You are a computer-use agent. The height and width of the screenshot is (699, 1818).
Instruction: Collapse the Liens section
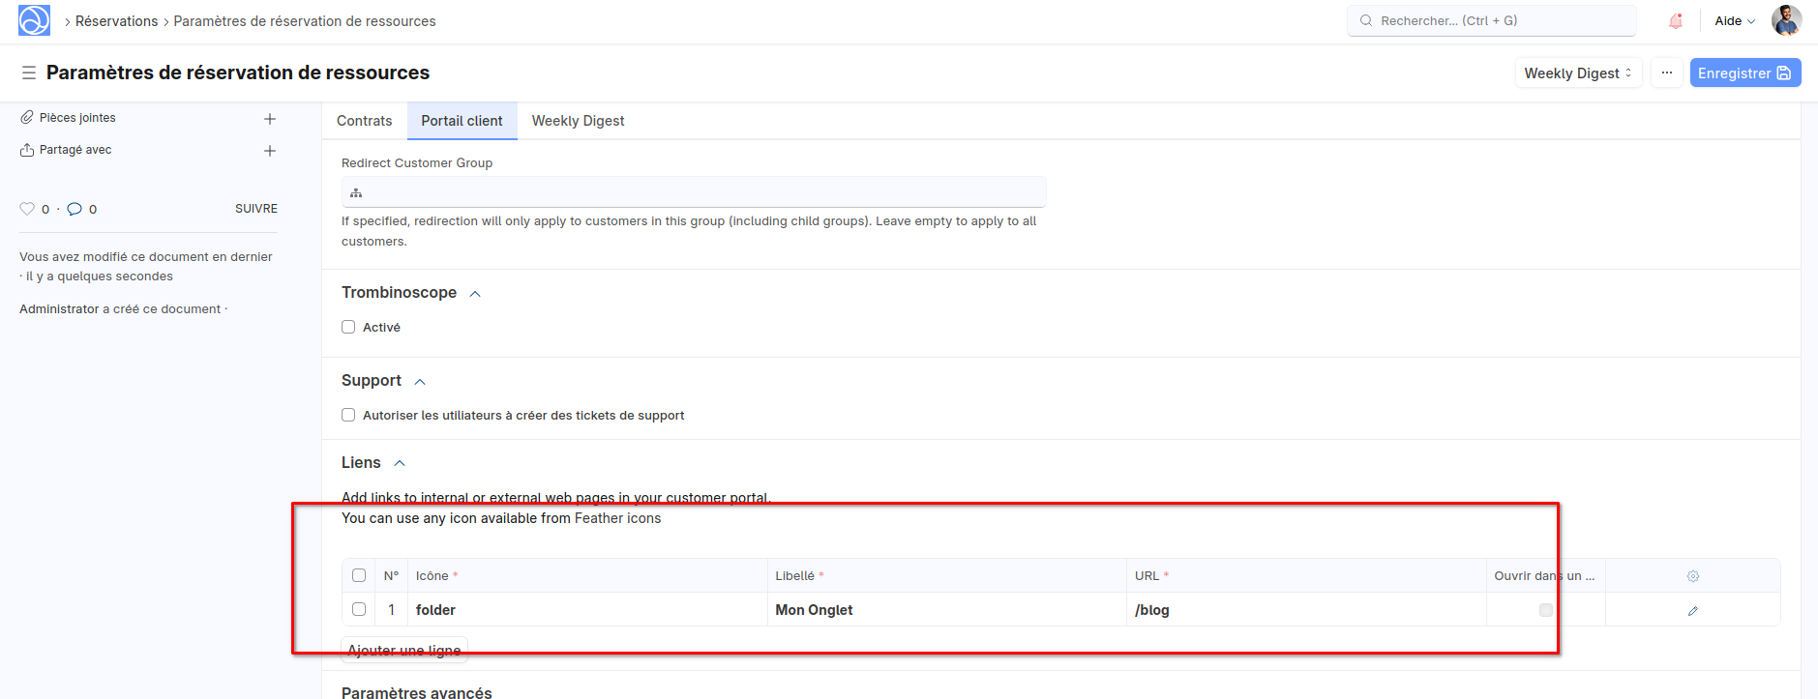coord(400,464)
